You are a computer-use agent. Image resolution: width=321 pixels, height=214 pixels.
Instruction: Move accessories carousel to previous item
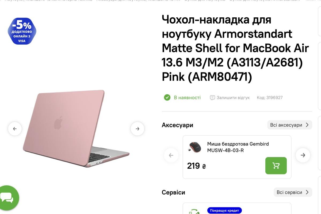[171, 155]
